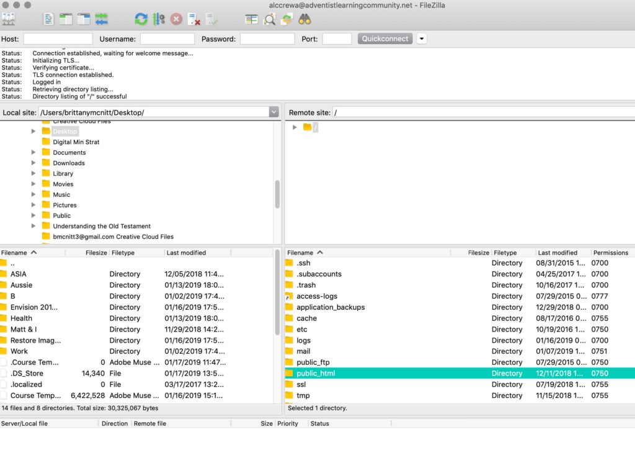The height and width of the screenshot is (455, 635).
Task: Expand the Movies folder in local tree
Action: coord(33,184)
